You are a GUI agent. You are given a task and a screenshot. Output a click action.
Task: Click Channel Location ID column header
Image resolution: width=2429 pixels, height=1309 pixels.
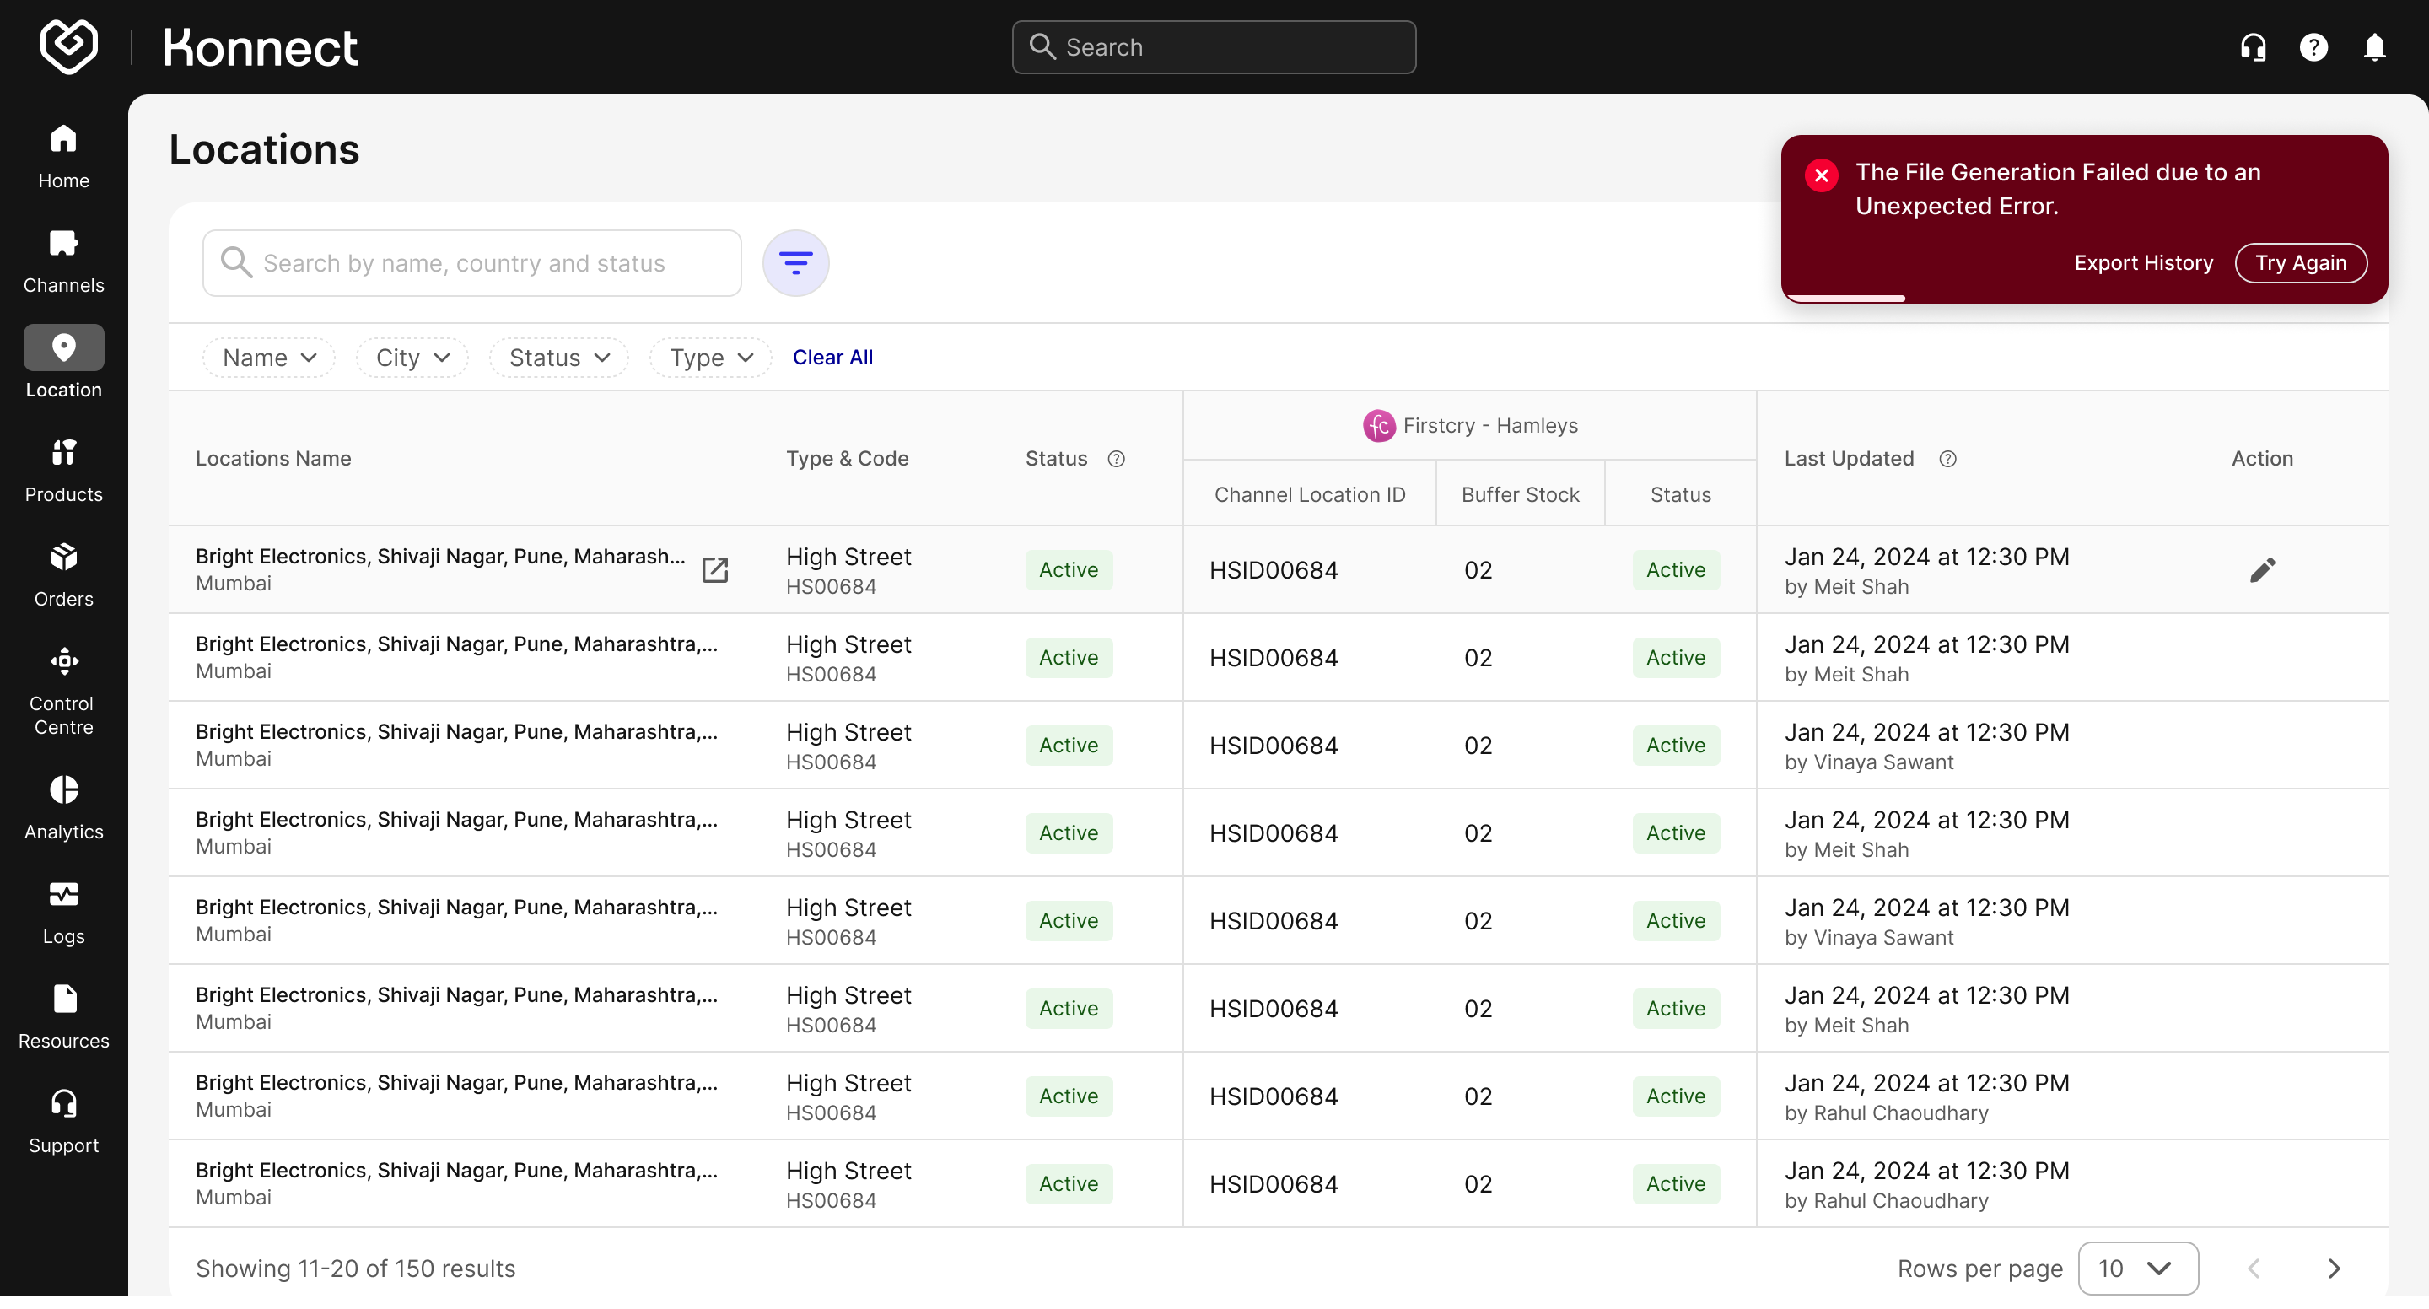1310,494
